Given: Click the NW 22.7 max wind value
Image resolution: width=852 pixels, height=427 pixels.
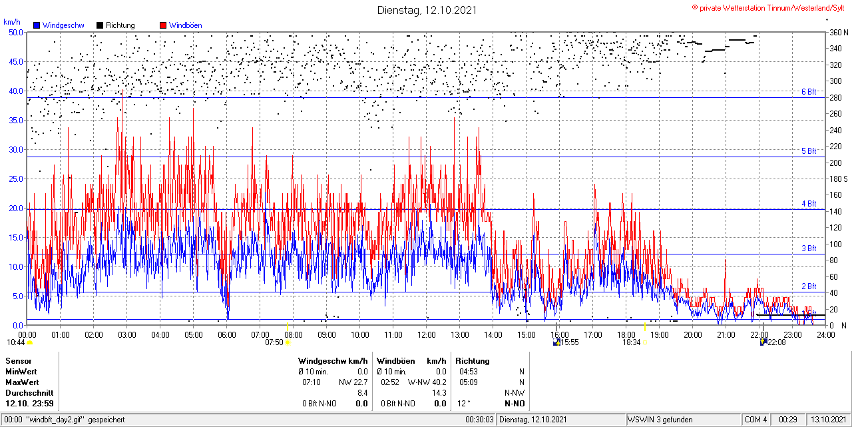Looking at the screenshot, I should pos(353,382).
